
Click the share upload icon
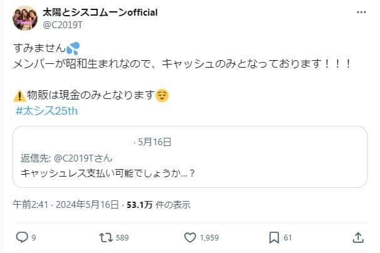click(x=357, y=237)
